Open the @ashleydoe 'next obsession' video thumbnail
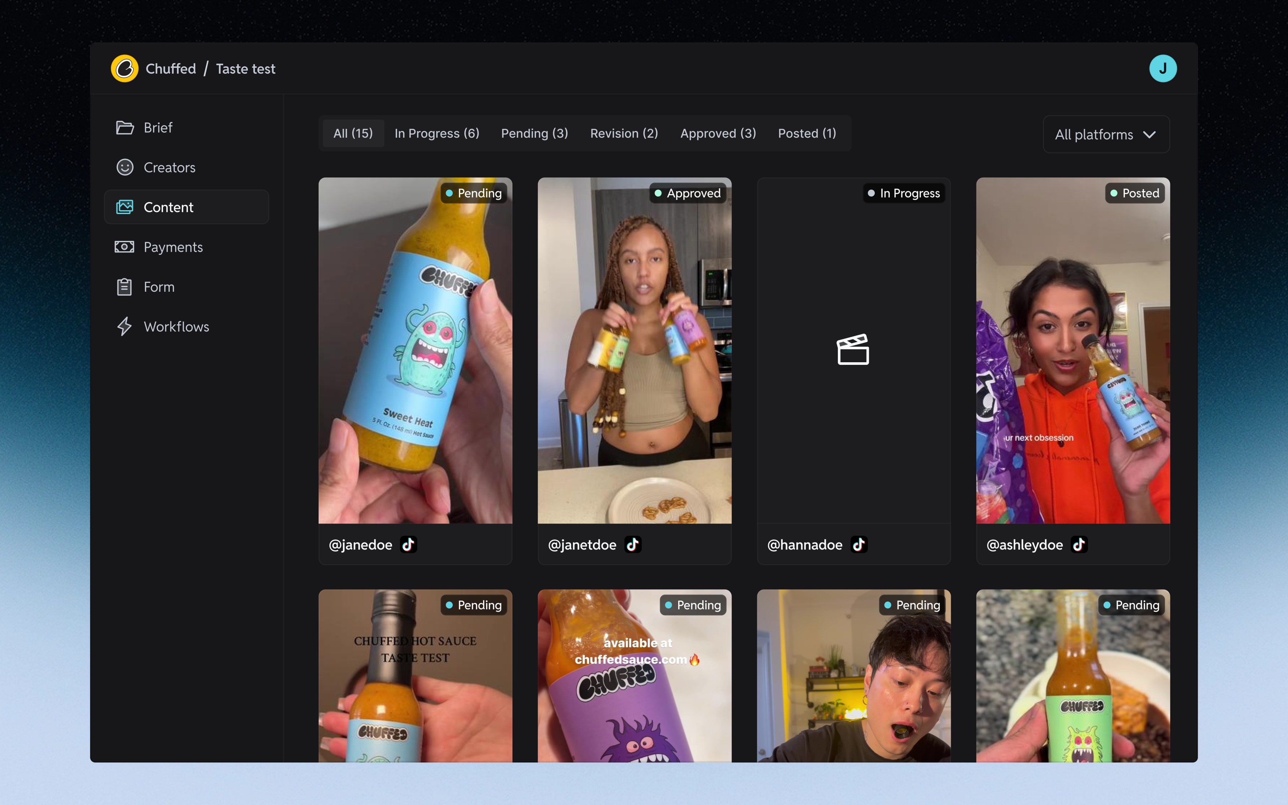 click(1073, 350)
